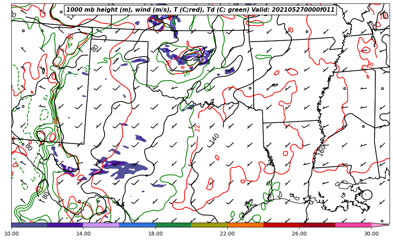Pick the bright blue colorbar segment
Image resolution: width=393 pixels, height=240 pixels.
pyautogui.click(x=137, y=225)
